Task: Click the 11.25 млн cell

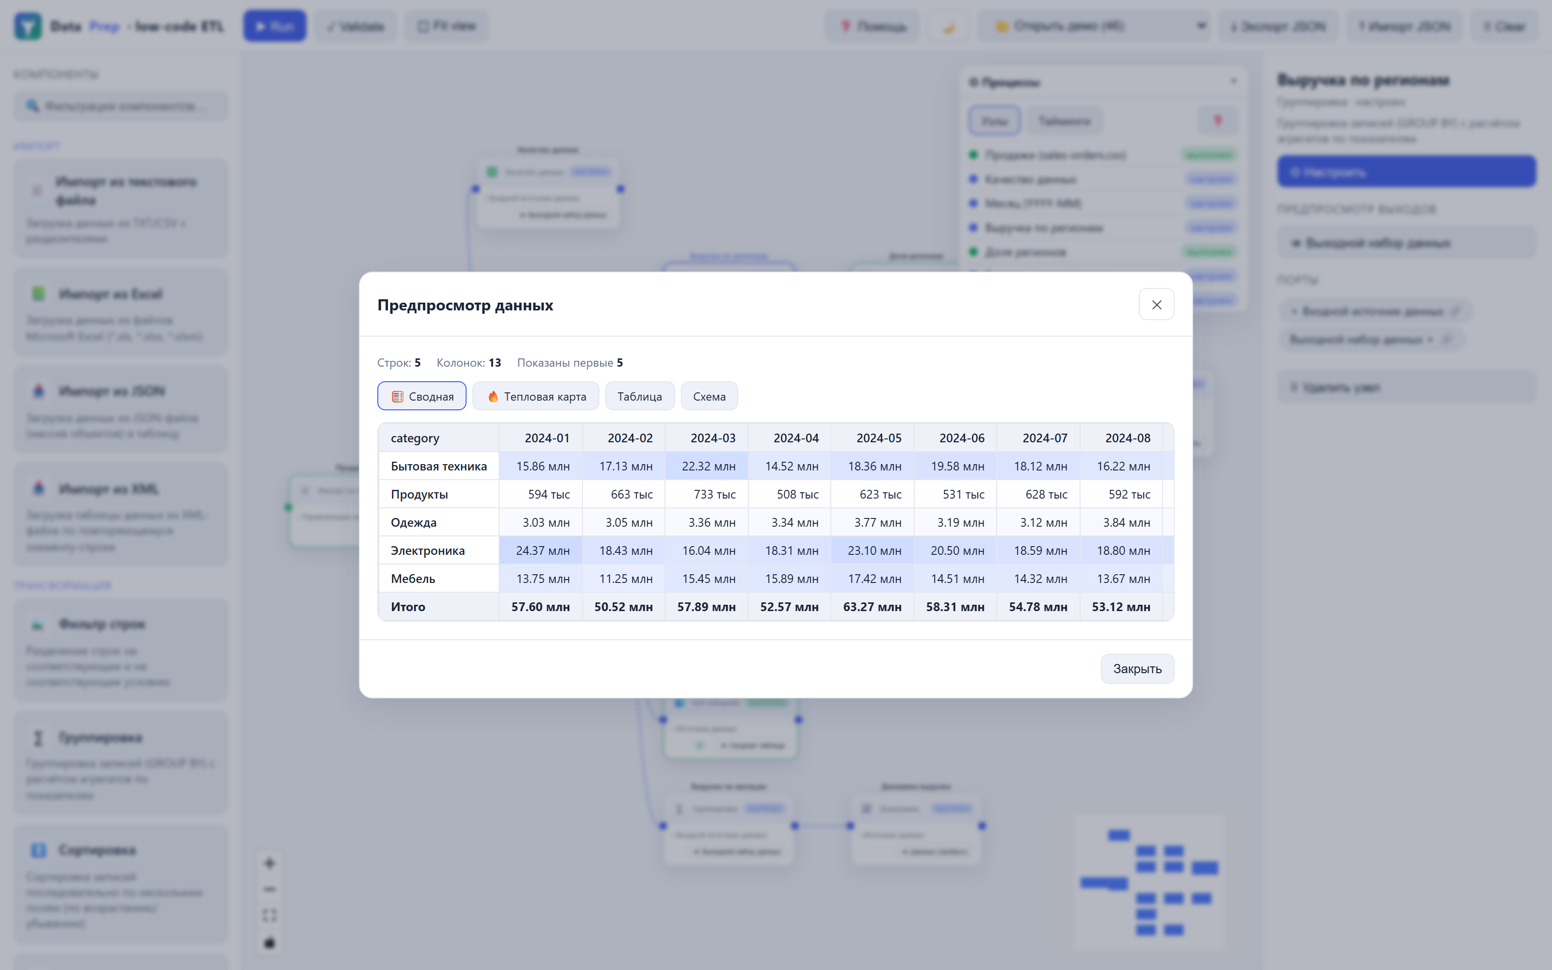Action: [x=623, y=579]
